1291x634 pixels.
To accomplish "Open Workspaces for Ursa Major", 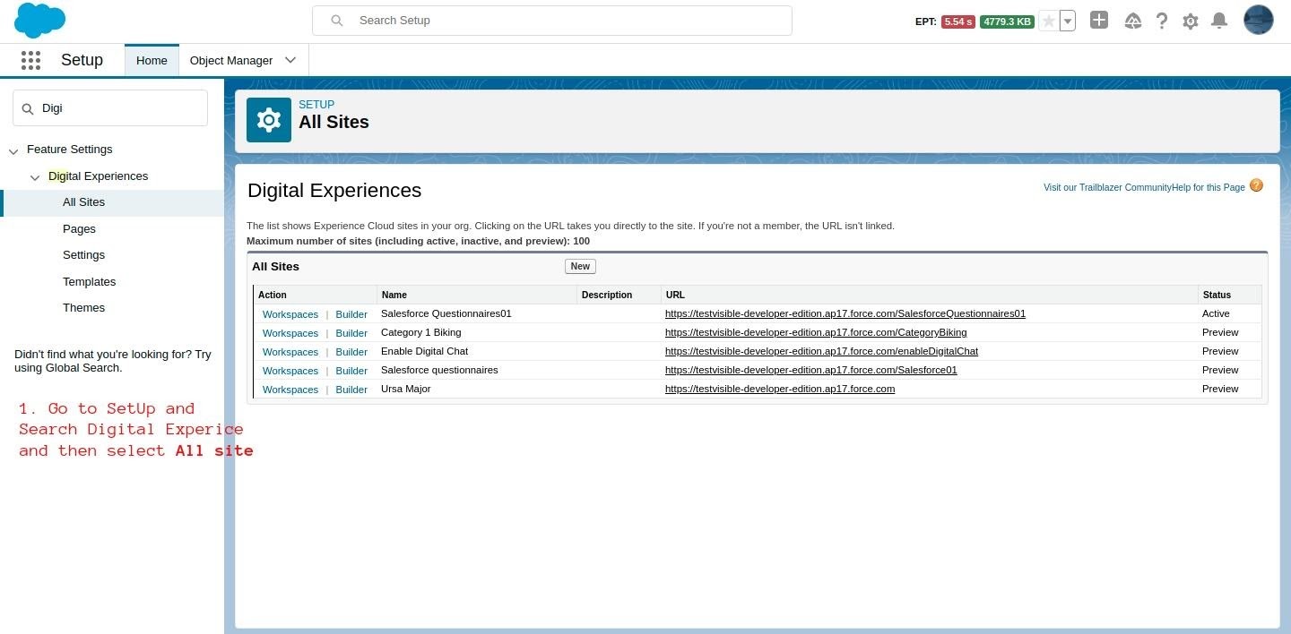I will [x=290, y=390].
